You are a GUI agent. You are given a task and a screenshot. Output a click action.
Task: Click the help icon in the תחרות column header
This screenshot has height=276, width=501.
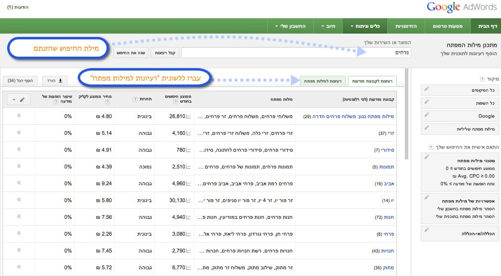tap(135, 99)
